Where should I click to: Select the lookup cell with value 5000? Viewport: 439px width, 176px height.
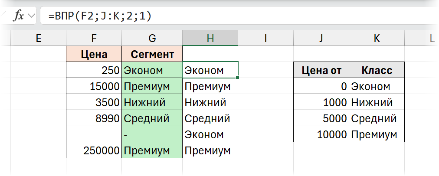(x=321, y=118)
